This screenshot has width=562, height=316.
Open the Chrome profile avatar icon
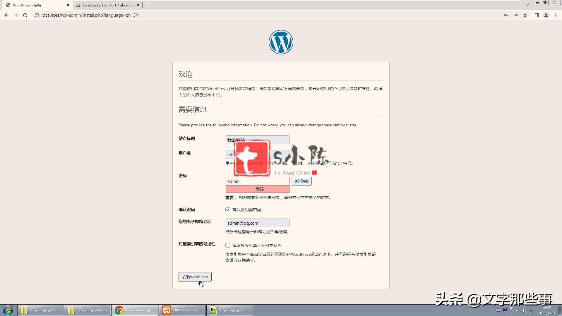click(x=546, y=15)
